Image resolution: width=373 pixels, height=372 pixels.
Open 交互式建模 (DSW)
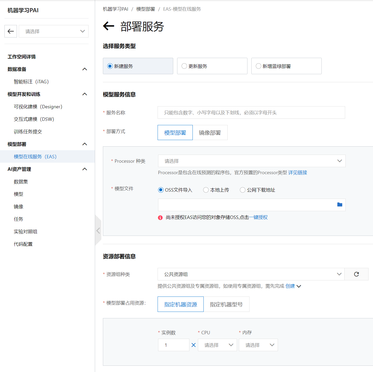click(34, 119)
